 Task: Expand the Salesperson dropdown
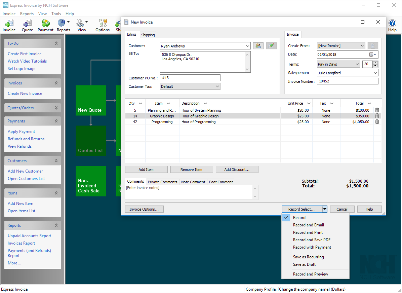375,73
